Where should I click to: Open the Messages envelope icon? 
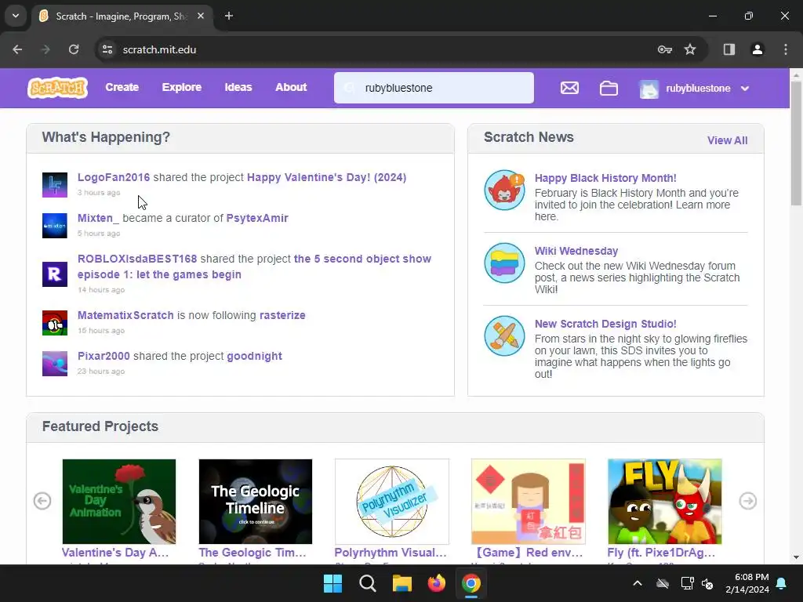[569, 88]
